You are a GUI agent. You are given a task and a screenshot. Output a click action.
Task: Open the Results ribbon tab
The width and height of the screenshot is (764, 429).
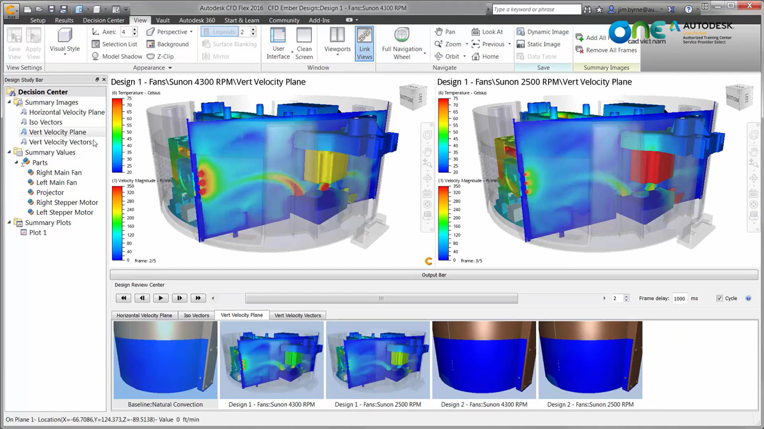click(64, 20)
